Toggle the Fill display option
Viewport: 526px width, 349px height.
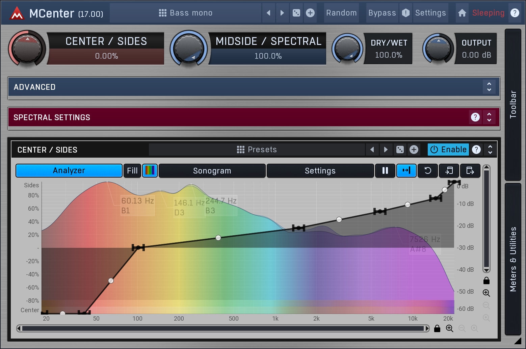[132, 171]
